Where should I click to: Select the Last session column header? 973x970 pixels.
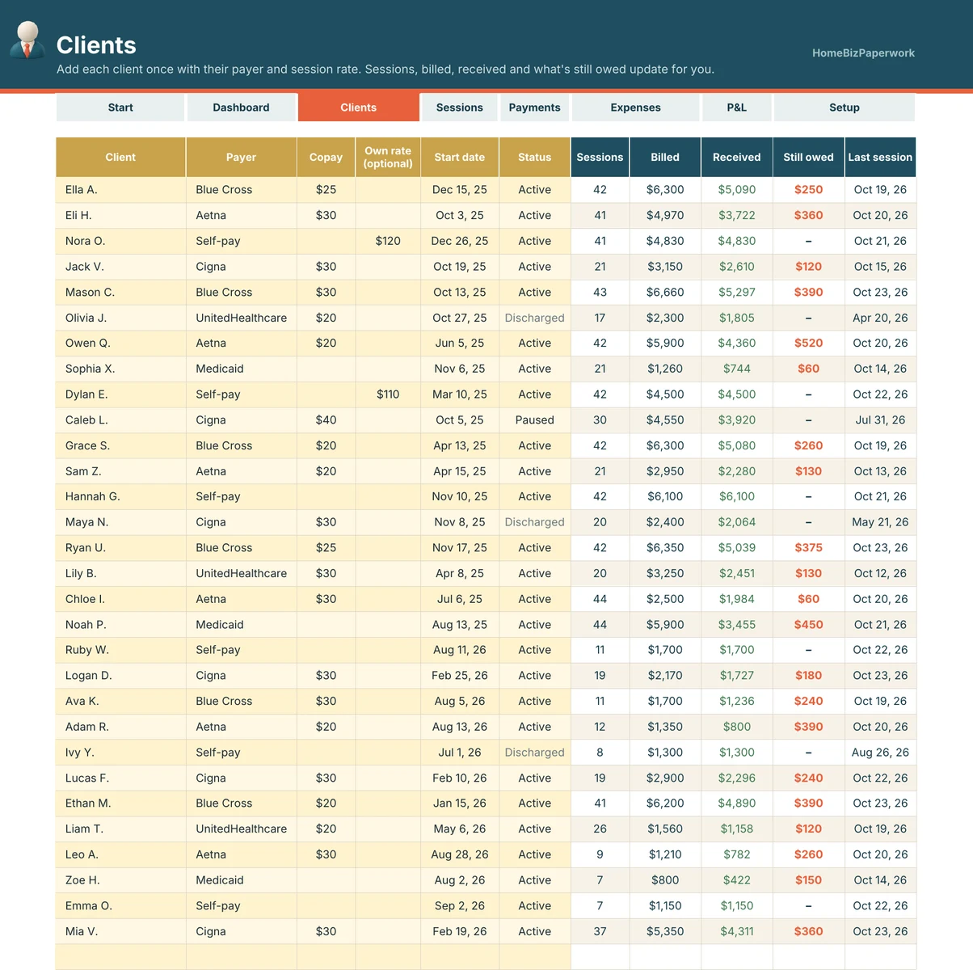coord(880,158)
